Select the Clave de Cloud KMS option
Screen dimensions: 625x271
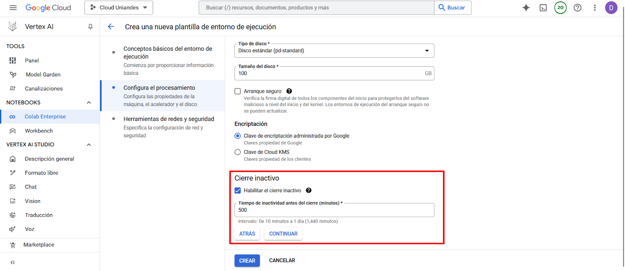(237, 152)
